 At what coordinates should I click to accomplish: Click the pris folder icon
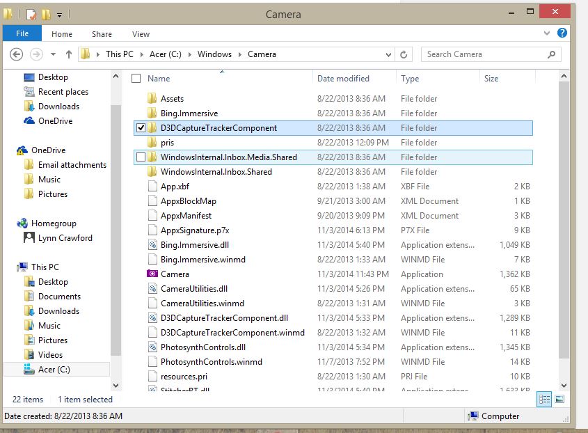[152, 143]
